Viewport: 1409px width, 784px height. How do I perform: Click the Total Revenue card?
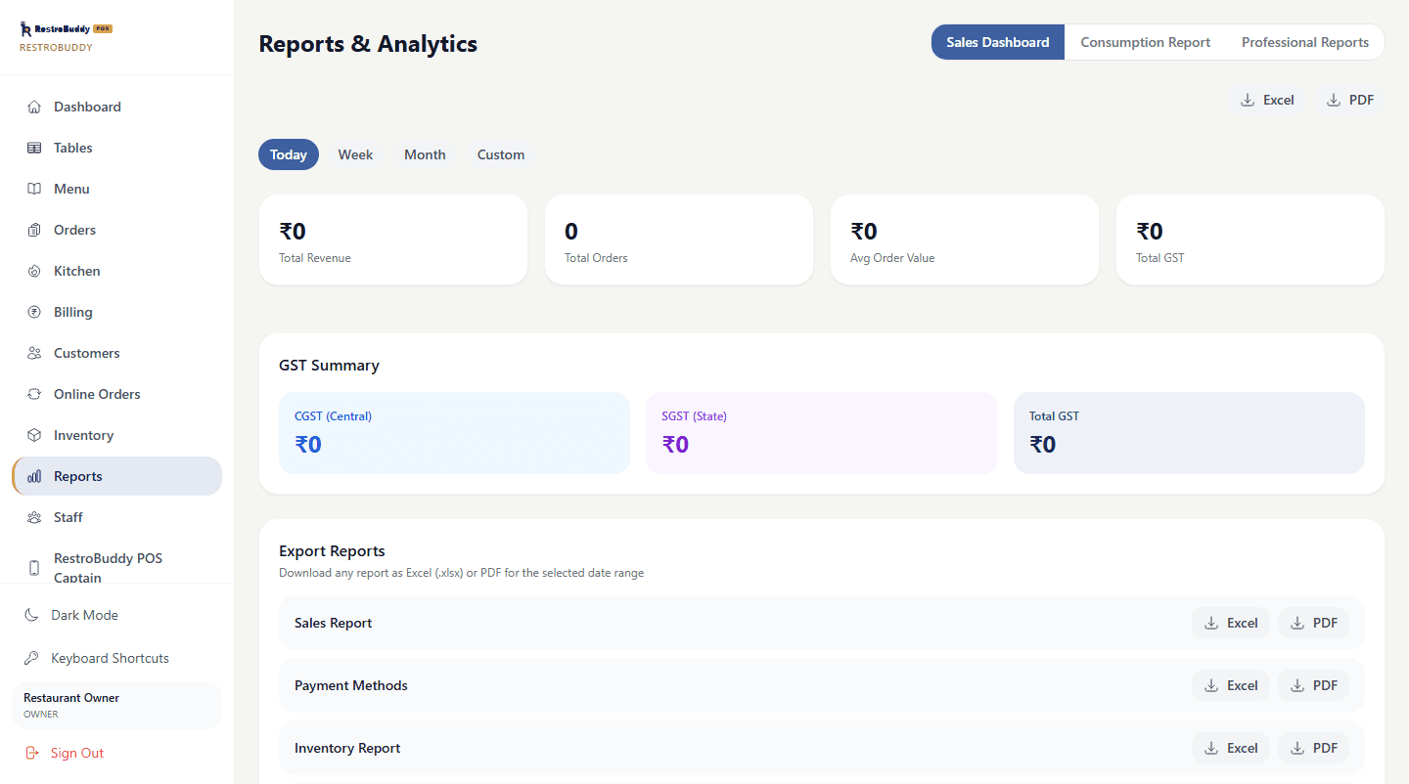pos(393,240)
